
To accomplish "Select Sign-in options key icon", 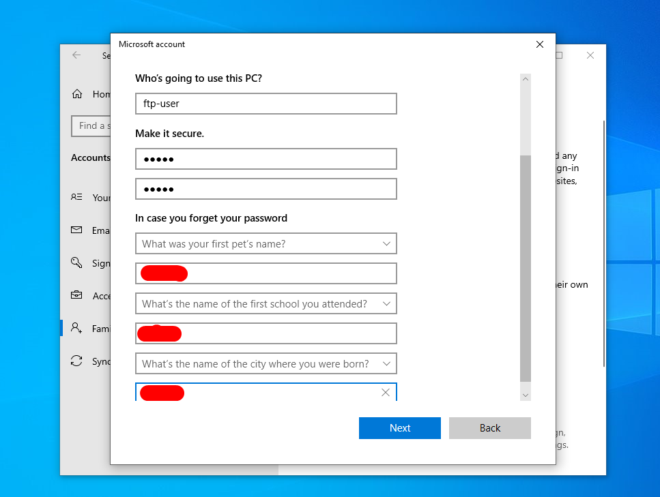I will tap(76, 262).
